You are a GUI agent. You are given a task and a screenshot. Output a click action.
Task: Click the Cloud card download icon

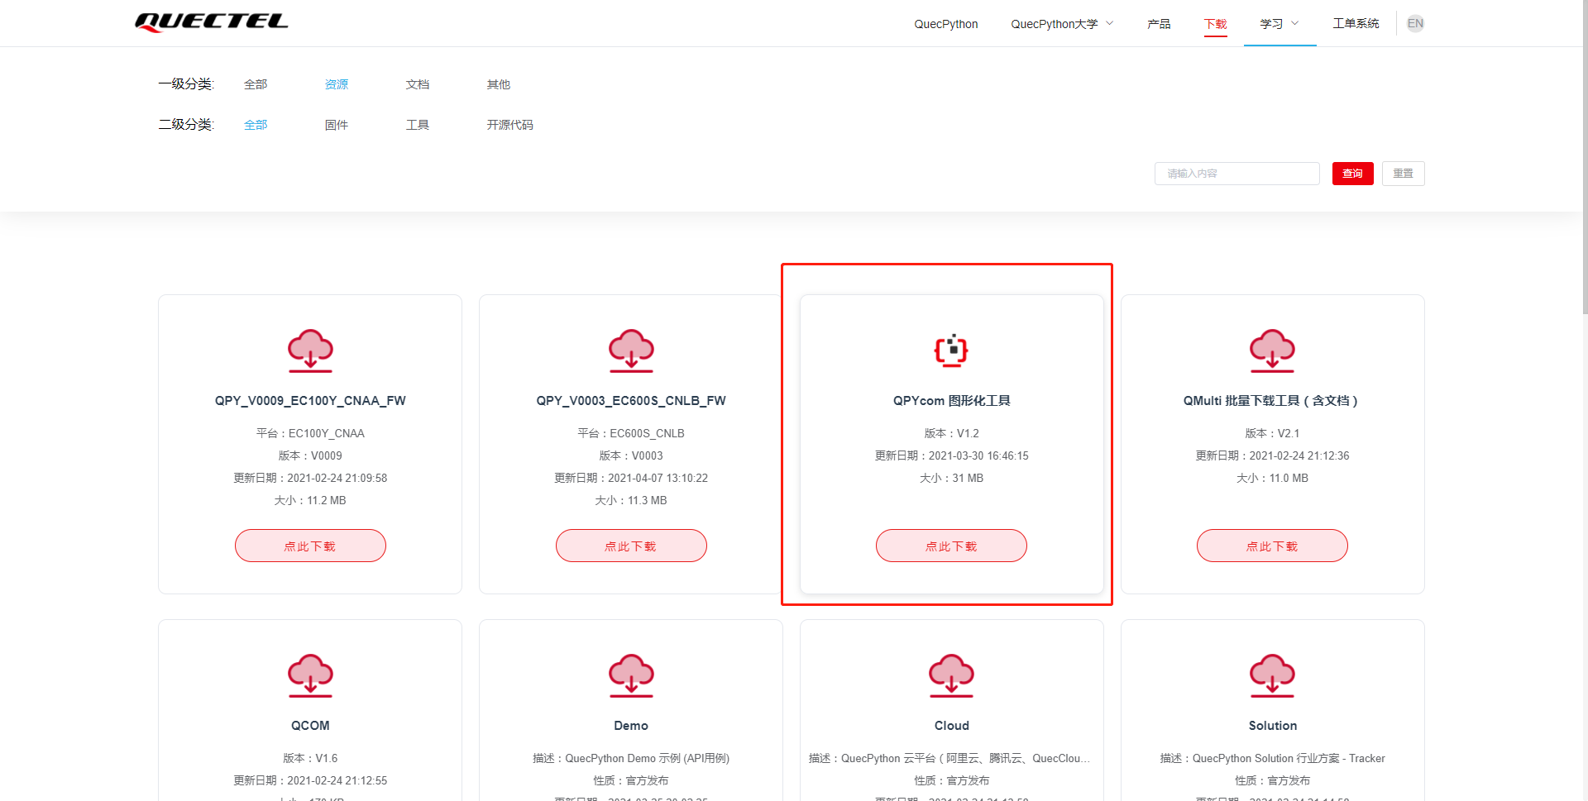point(951,675)
